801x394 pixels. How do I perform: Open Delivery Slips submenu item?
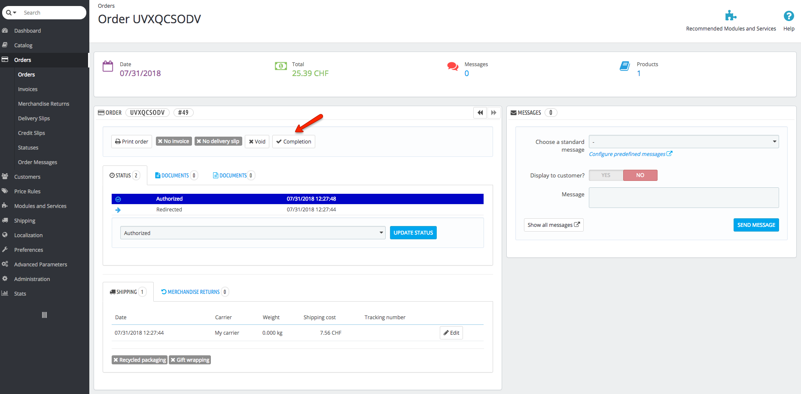point(34,118)
